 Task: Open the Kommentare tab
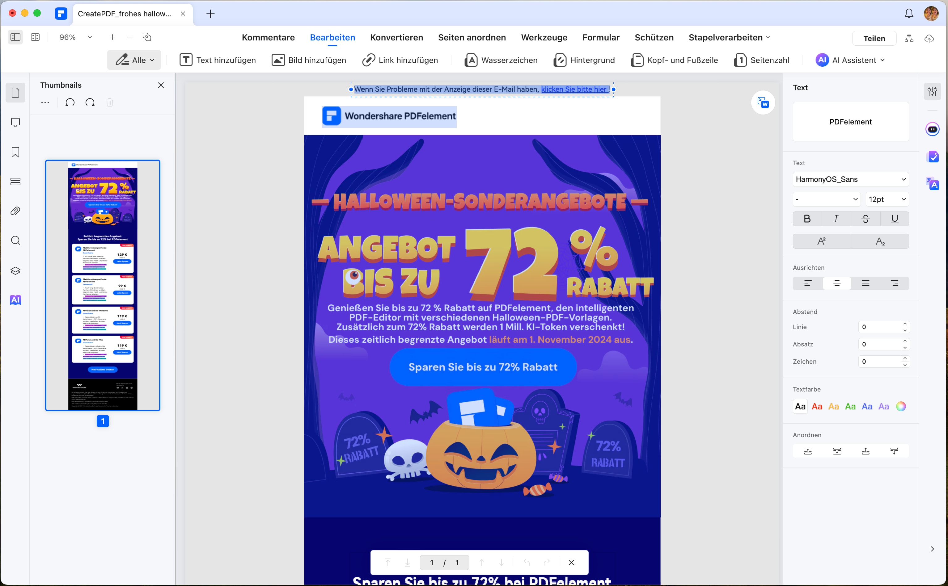(268, 38)
